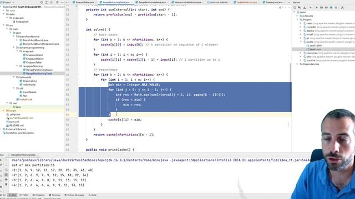Screen dimensions: 355x199
Task: Toggle soft-wrap icon in Run console
Action: pyautogui.click(x=6, y=170)
